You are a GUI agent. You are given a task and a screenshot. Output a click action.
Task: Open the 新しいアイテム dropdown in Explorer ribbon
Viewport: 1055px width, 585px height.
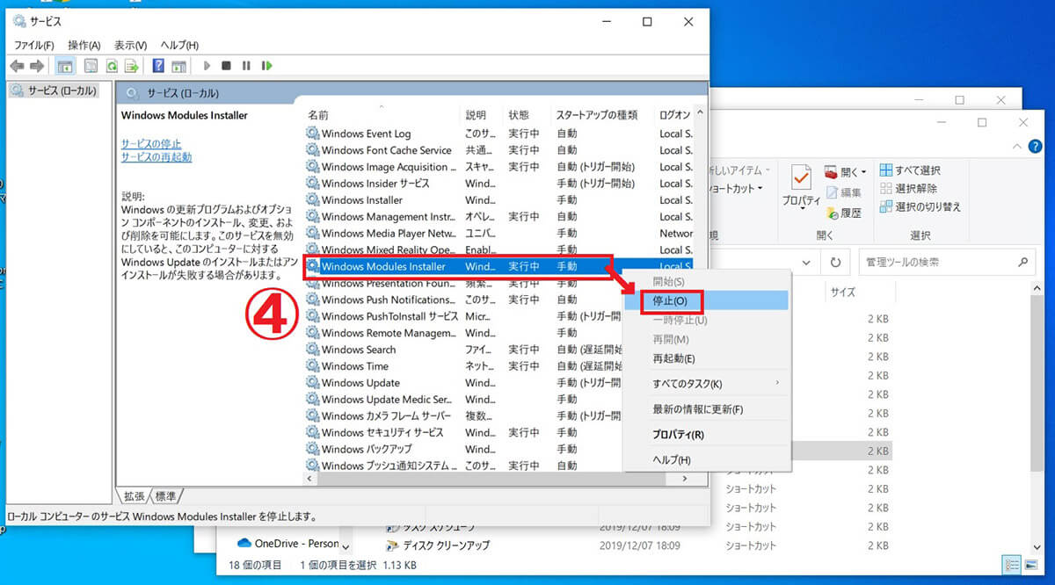click(x=768, y=170)
